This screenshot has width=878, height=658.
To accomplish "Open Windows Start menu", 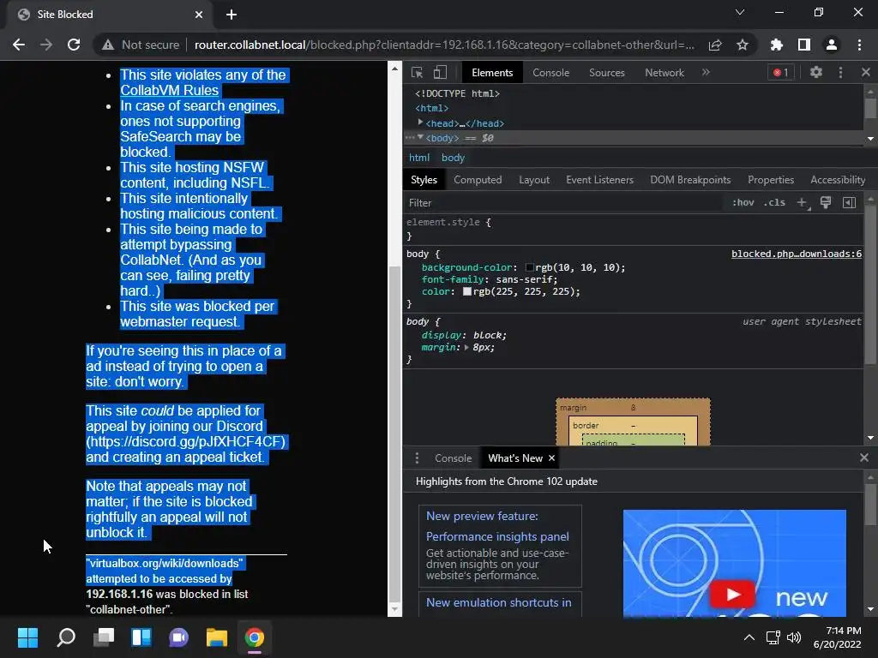I will pos(27,637).
